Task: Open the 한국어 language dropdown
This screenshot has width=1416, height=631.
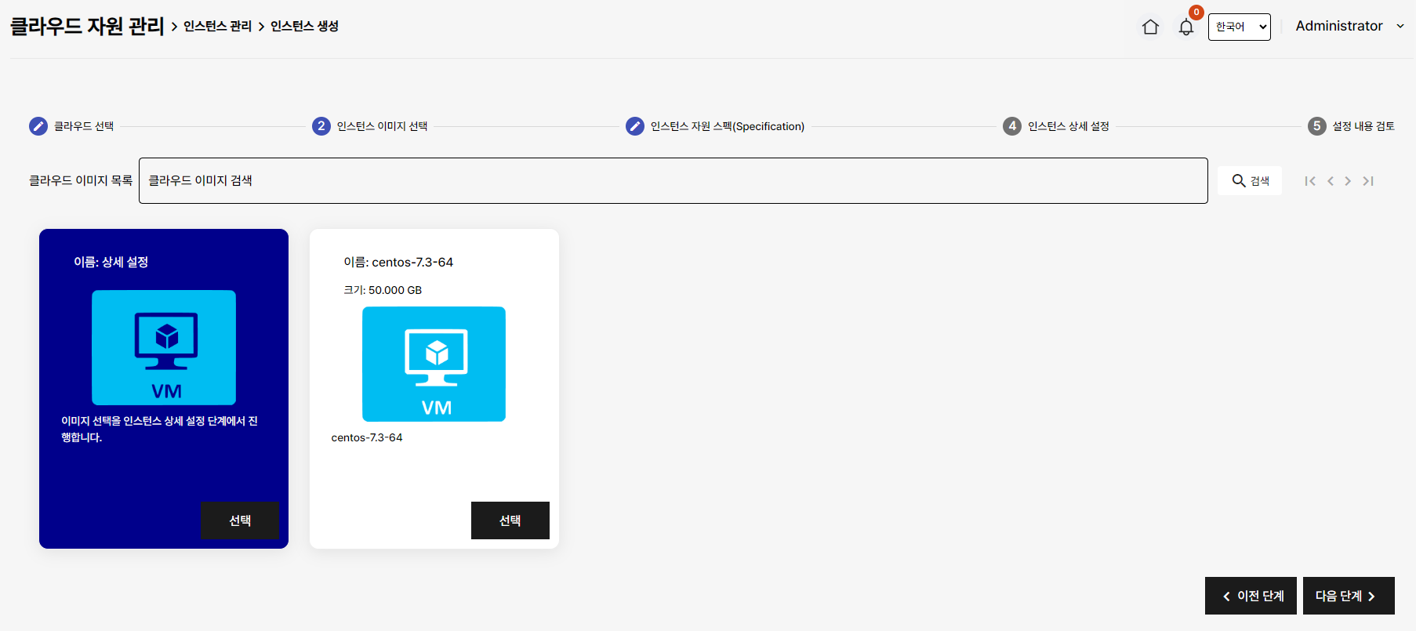Action: tap(1239, 27)
